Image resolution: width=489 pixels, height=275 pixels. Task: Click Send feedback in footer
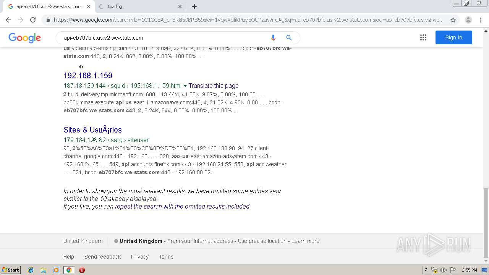(102, 257)
